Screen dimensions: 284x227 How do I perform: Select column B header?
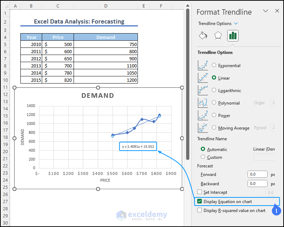pos(31,6)
